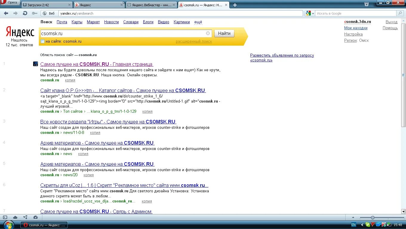
Task: Click the address bar with yandex.ru/yandsearch
Action: coord(181,13)
